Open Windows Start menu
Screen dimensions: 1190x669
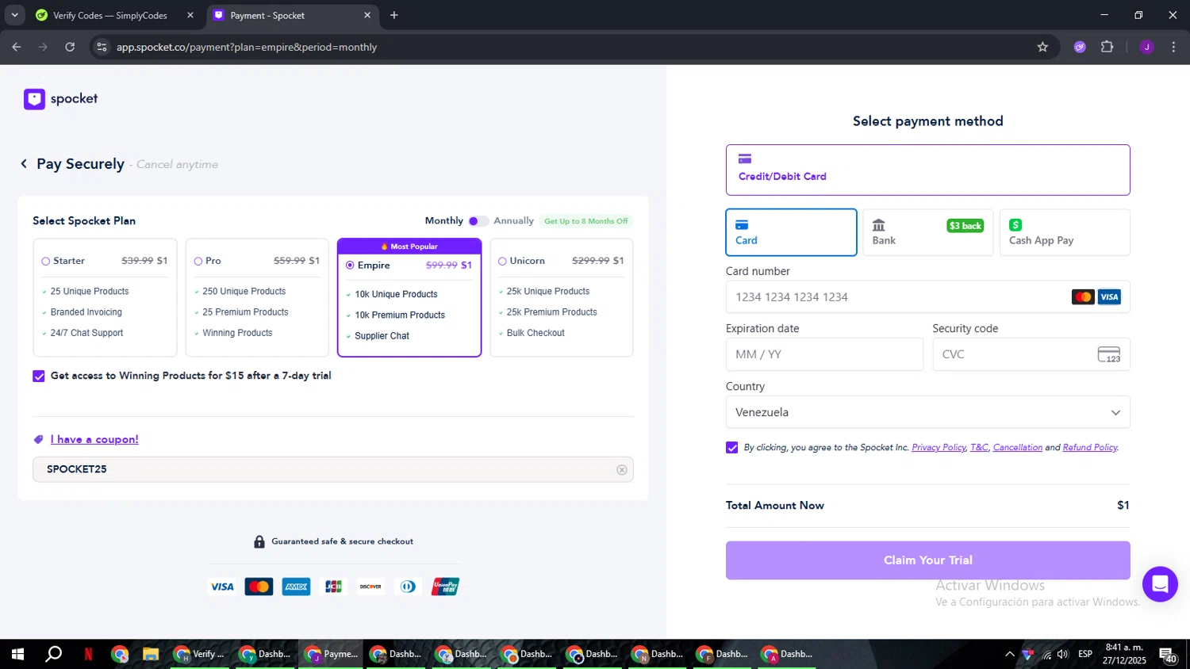pyautogui.click(x=17, y=654)
